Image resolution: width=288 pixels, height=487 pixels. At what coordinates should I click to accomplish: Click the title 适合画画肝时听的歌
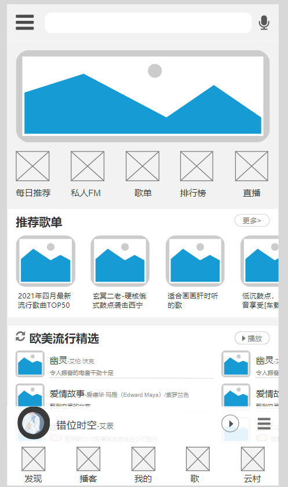click(193, 300)
